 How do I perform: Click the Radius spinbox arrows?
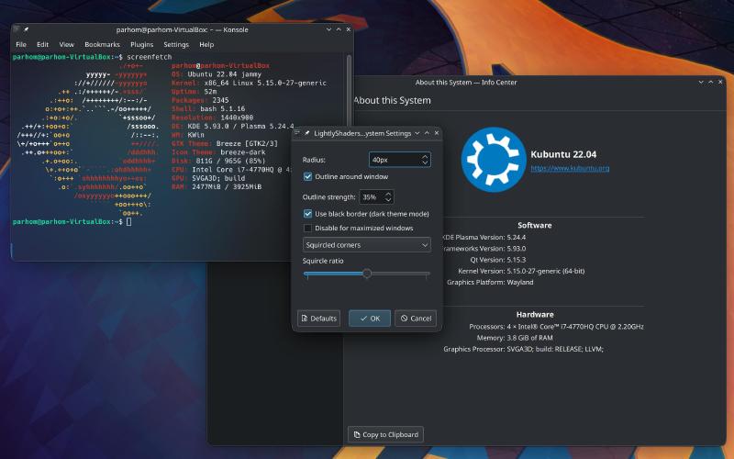pyautogui.click(x=425, y=160)
